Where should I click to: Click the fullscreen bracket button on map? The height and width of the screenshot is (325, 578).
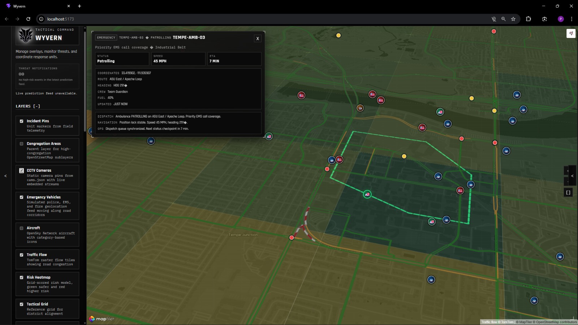coord(568,193)
